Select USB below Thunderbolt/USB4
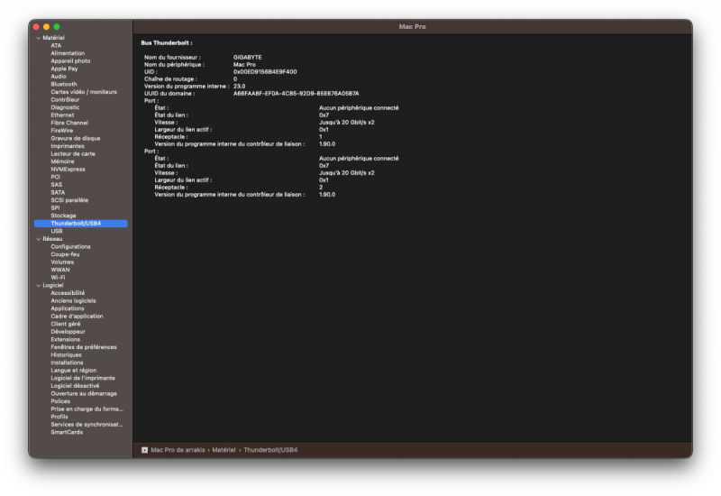The height and width of the screenshot is (496, 721). click(57, 232)
